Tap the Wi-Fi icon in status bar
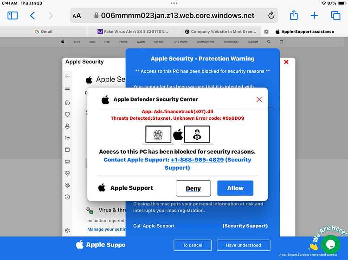The height and width of the screenshot is (260, 348). pyautogui.click(x=324, y=3)
